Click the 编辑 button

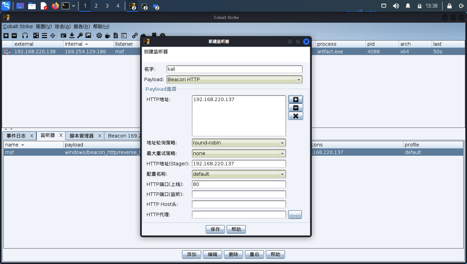(213, 254)
